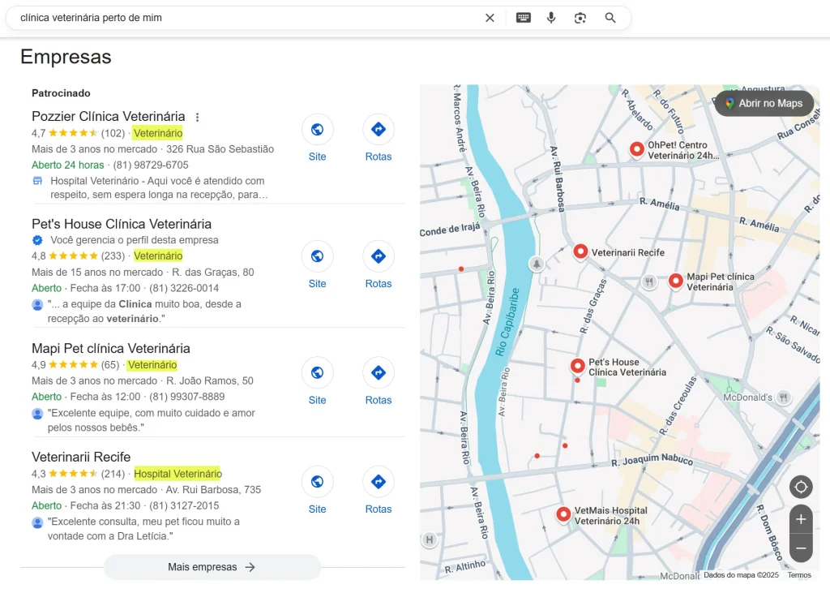Click the magnifying glass search button
This screenshot has height=593, width=830.
point(610,18)
